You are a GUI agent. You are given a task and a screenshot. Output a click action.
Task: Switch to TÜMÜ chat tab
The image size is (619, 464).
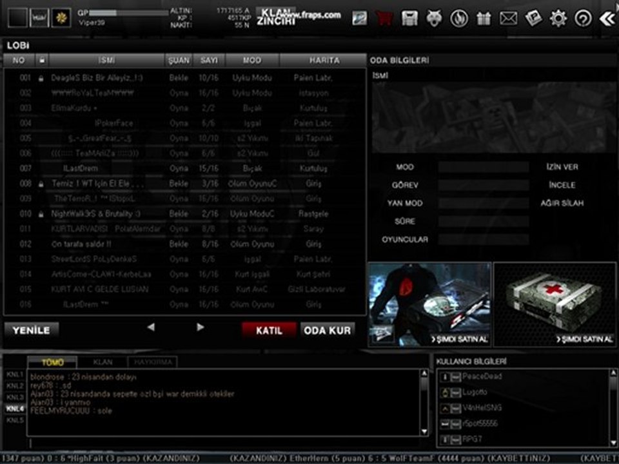coord(52,362)
